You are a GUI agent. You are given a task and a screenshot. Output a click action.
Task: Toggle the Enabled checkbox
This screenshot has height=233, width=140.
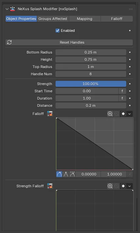(58, 31)
